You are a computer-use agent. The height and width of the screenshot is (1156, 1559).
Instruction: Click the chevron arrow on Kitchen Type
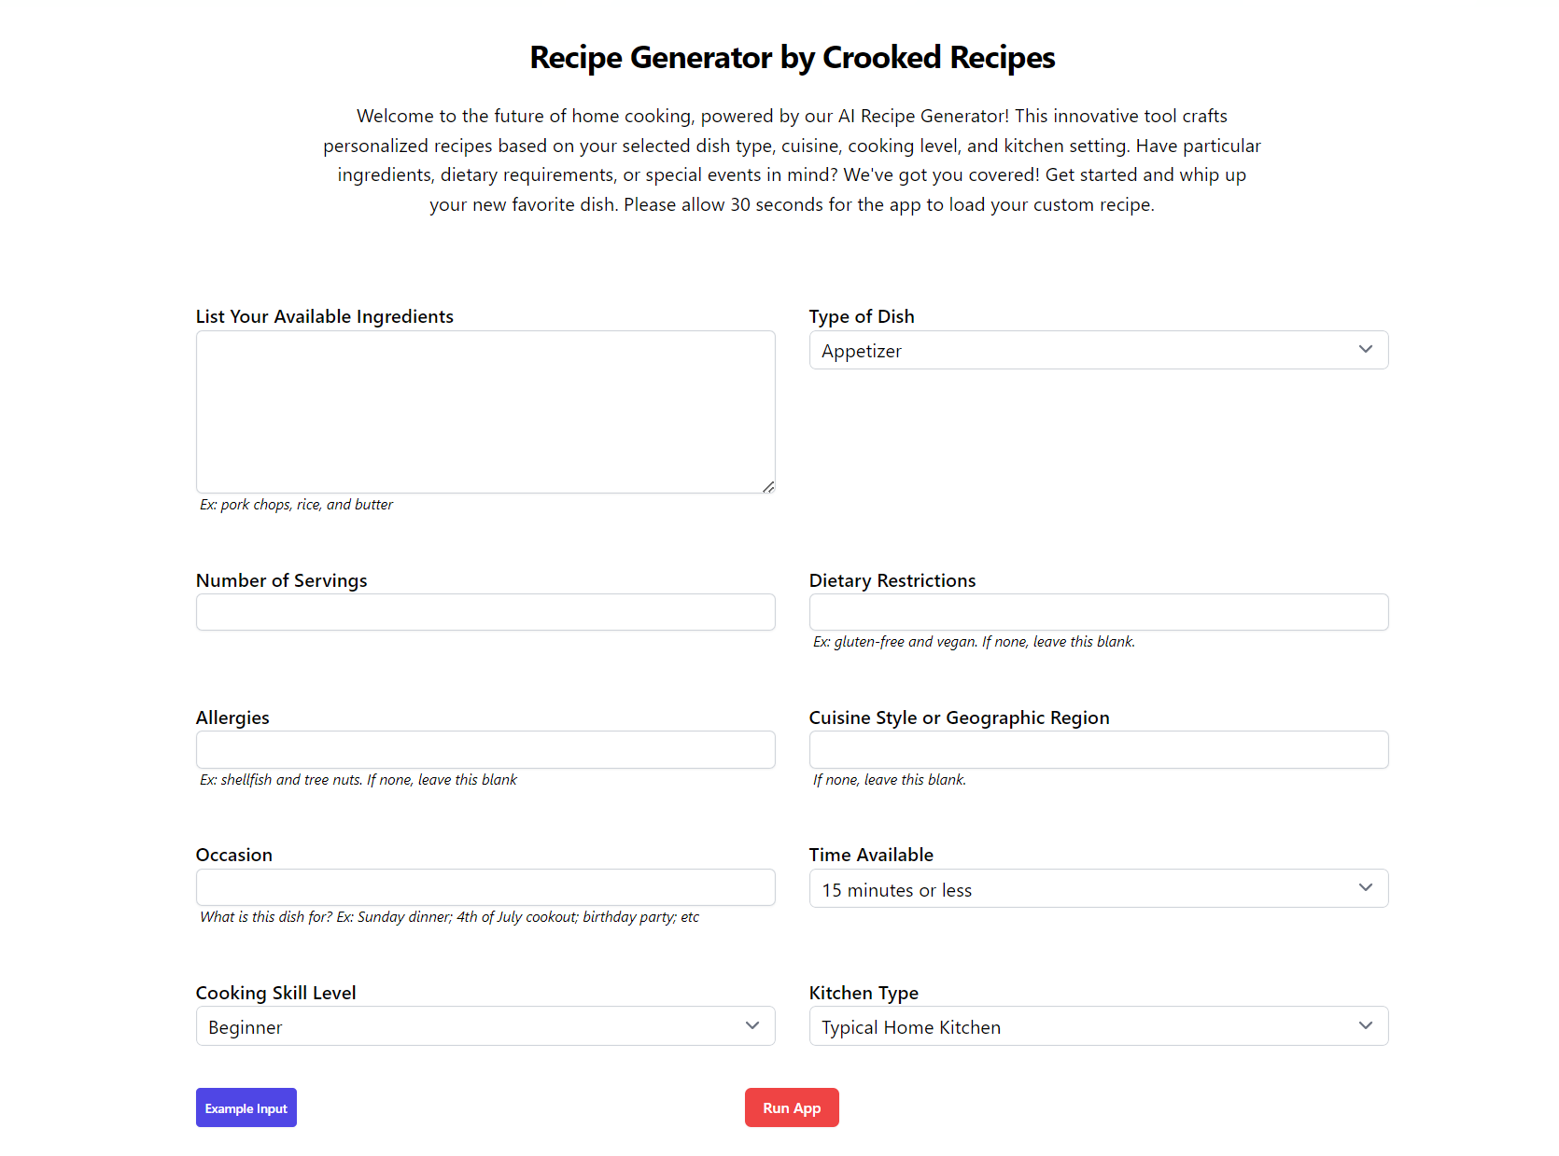coord(1366,1026)
